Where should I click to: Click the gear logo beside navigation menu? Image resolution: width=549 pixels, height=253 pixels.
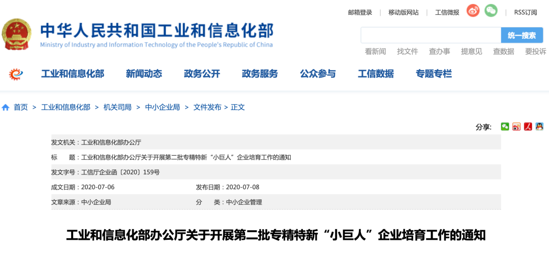16,74
